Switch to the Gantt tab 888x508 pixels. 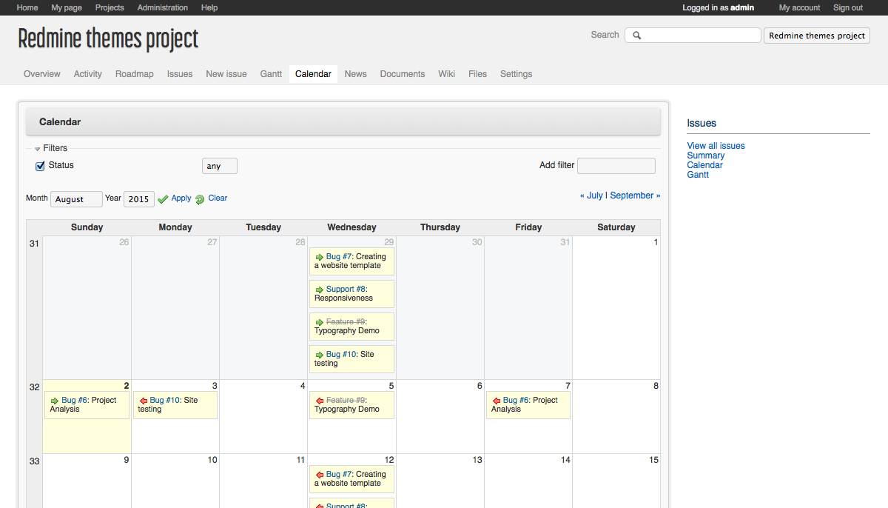point(272,74)
